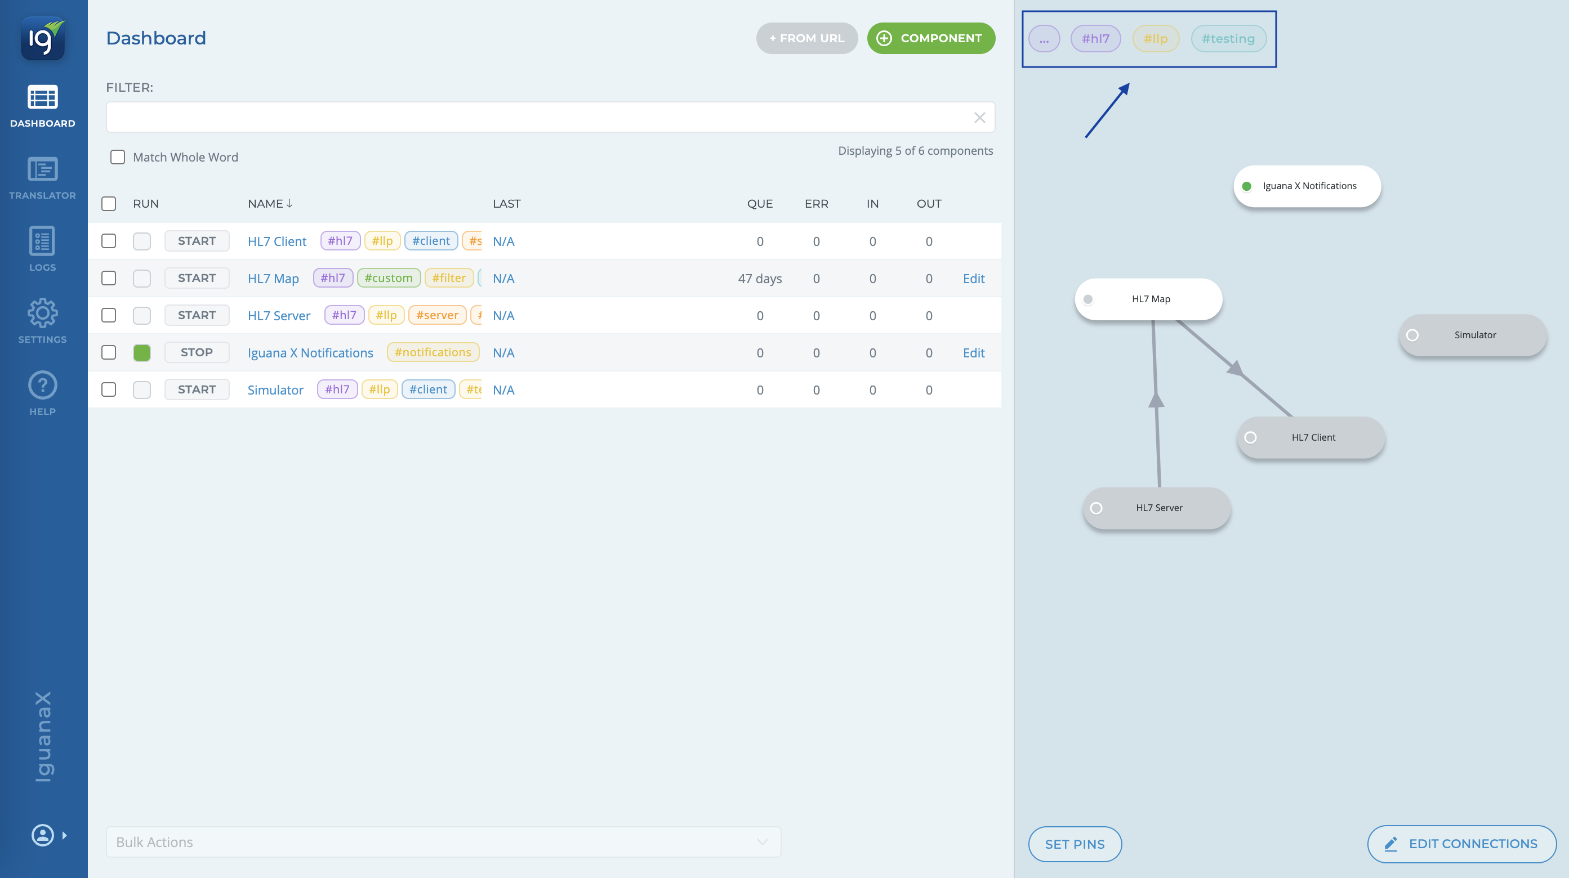
Task: Click the green Iguana X Notifications status light
Action: (142, 352)
